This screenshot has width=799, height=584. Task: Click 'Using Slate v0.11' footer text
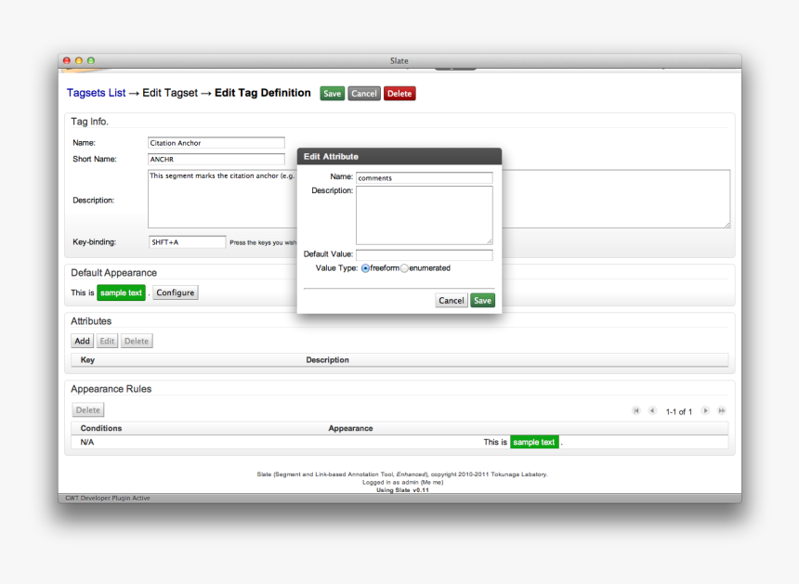pos(402,490)
